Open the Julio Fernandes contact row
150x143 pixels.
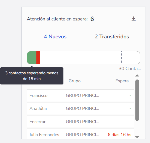point(80,134)
